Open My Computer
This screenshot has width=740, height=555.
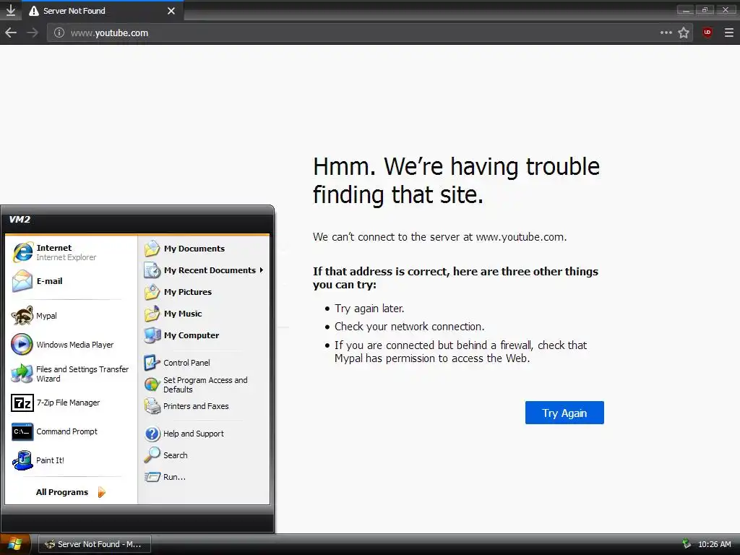click(x=204, y=335)
